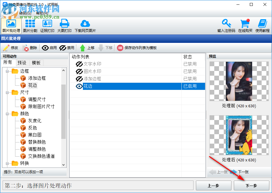Click the 删除 delete toolbar button
The height and width of the screenshot is (193, 272).
[x=30, y=48]
